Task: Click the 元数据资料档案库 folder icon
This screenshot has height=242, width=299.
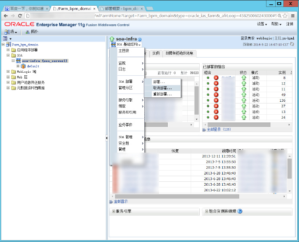Action: point(13,88)
